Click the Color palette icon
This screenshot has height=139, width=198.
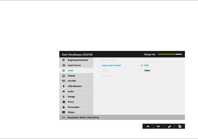64,70
